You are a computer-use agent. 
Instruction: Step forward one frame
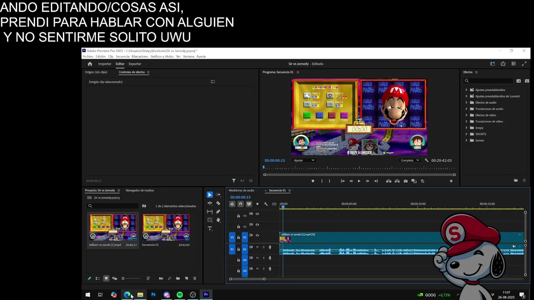point(368,181)
